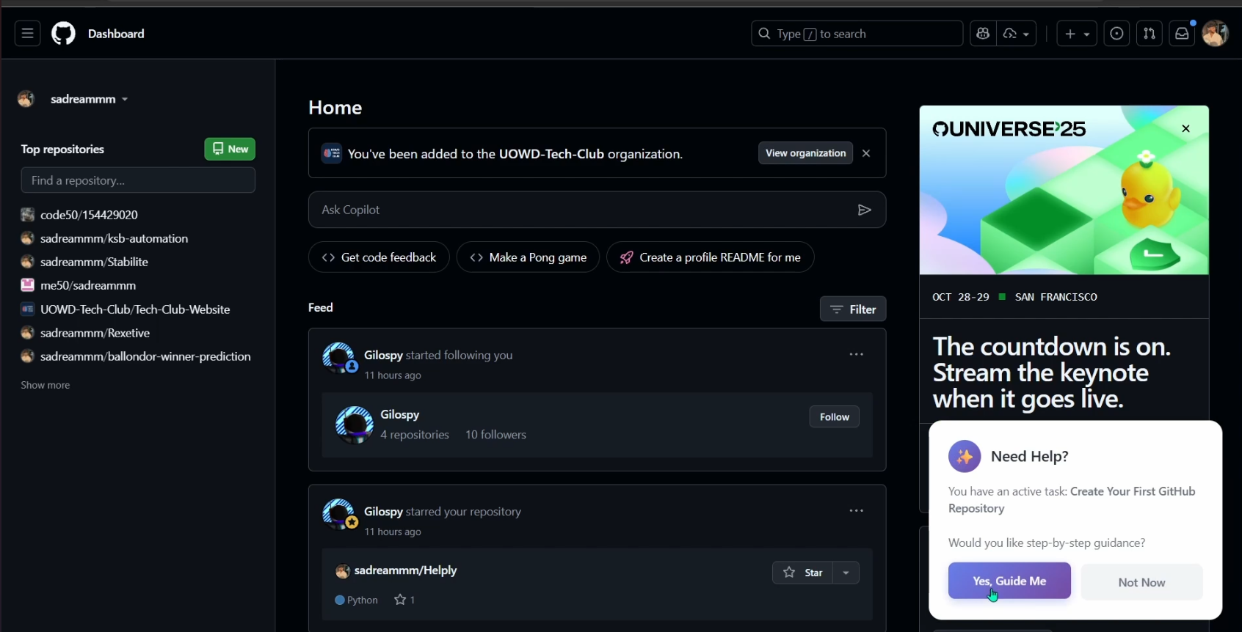Open me50/sadreammm repository
The height and width of the screenshot is (632, 1242).
(x=88, y=285)
